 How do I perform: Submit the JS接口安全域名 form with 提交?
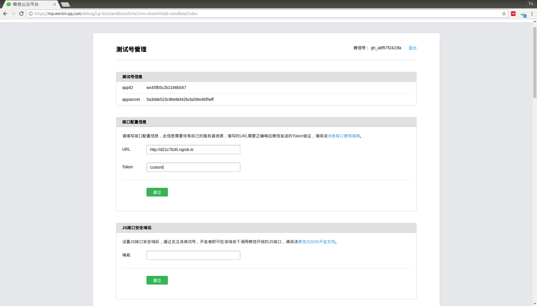pyautogui.click(x=157, y=280)
